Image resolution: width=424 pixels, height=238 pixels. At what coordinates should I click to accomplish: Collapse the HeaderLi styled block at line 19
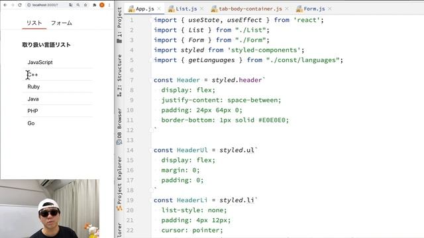151,200
